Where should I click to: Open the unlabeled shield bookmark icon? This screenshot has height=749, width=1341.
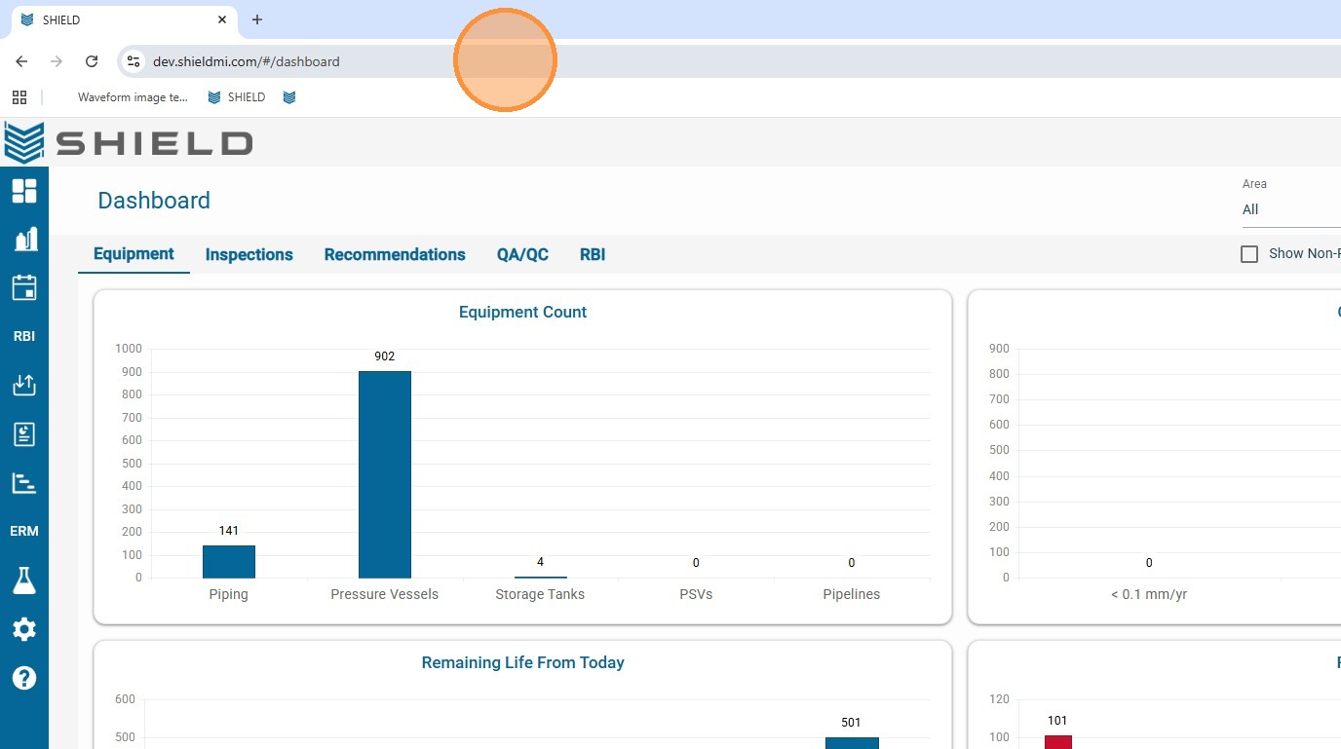point(289,97)
